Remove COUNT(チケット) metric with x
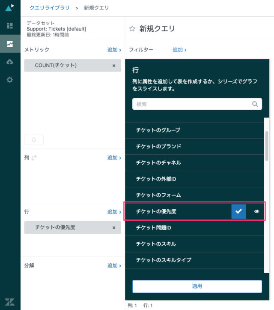 pos(113,66)
